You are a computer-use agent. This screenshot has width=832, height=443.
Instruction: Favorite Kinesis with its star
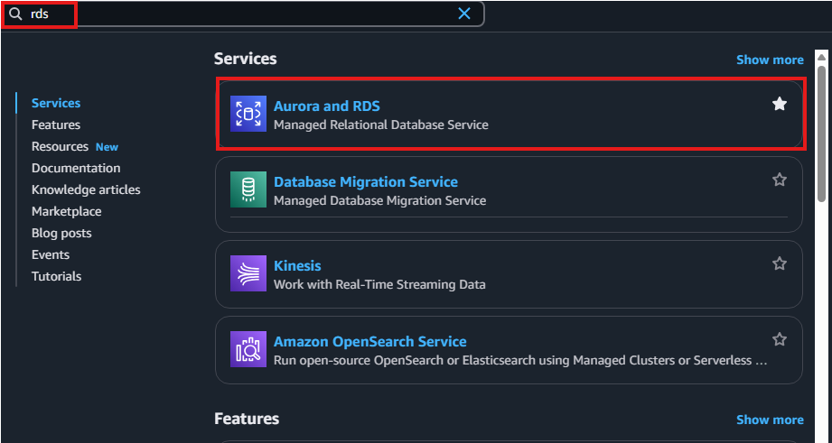pyautogui.click(x=780, y=263)
